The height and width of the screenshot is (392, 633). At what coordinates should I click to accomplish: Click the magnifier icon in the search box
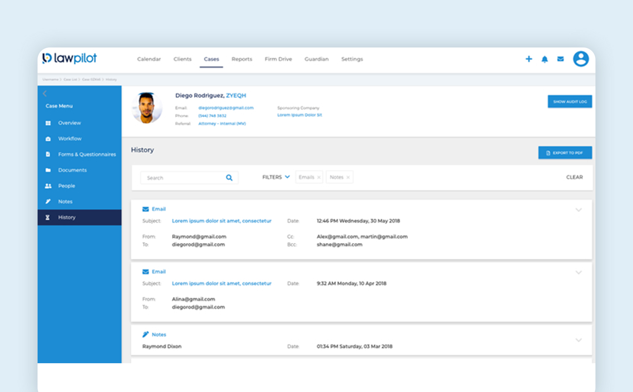[x=229, y=178]
